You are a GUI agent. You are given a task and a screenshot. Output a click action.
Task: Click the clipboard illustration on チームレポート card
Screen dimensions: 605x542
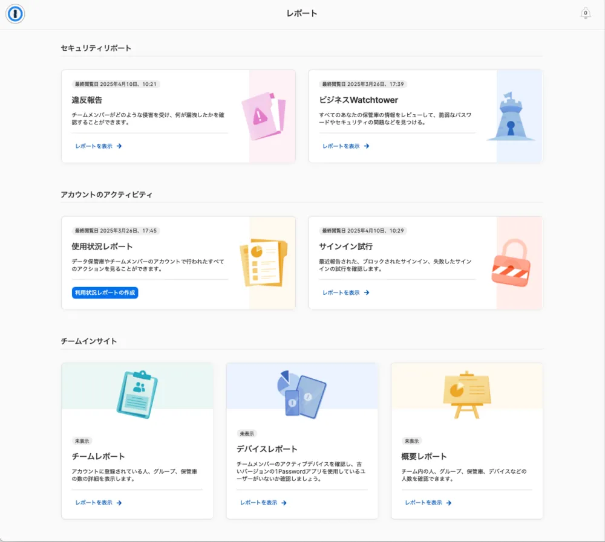click(137, 393)
